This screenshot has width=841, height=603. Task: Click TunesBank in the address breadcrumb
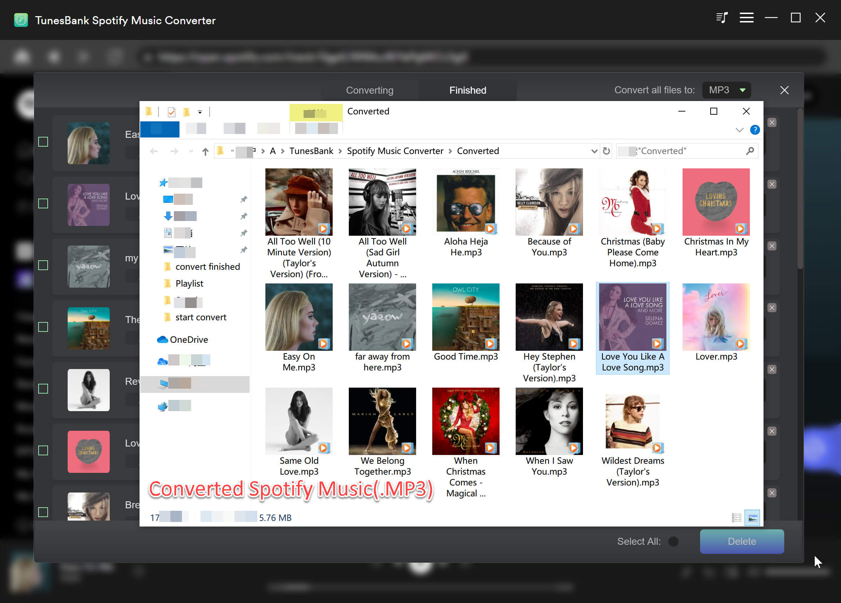311,151
